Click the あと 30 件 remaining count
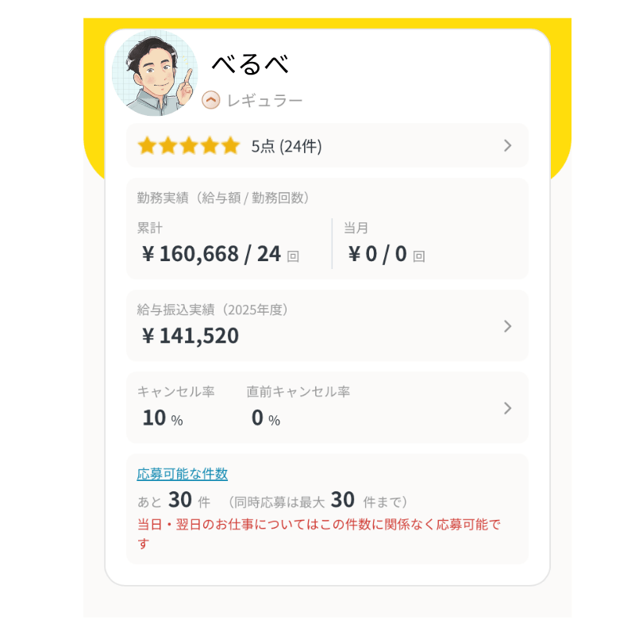This screenshot has height=635, width=635. pos(174,501)
